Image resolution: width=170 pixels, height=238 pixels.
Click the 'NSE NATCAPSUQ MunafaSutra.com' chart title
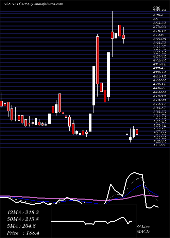tap(33, 4)
